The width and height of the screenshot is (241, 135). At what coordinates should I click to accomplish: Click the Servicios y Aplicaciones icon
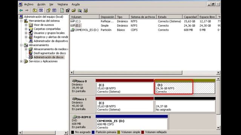26,61
